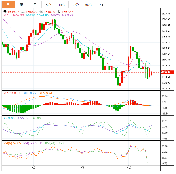Click the 1817.83 price axis label

(x=166, y=14)
